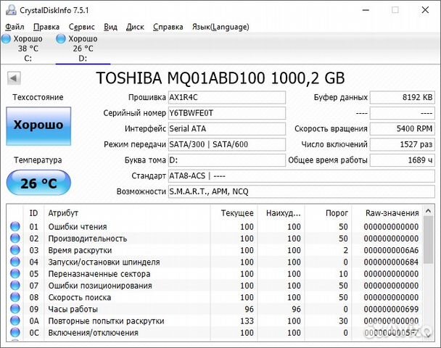Viewport: 441px width, 348px height.
Task: Click status orb for attribute 01 Ошибки чтения
Action: click(x=15, y=226)
